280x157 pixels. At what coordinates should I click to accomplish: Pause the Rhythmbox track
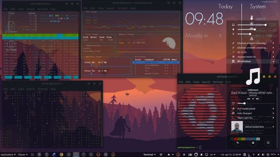[x=253, y=99]
